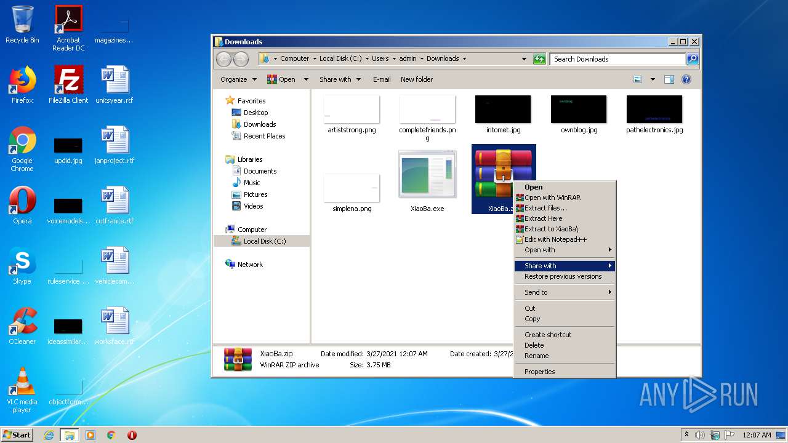The height and width of the screenshot is (443, 788).
Task: Open Google Chrome desktop shortcut
Action: click(22, 149)
